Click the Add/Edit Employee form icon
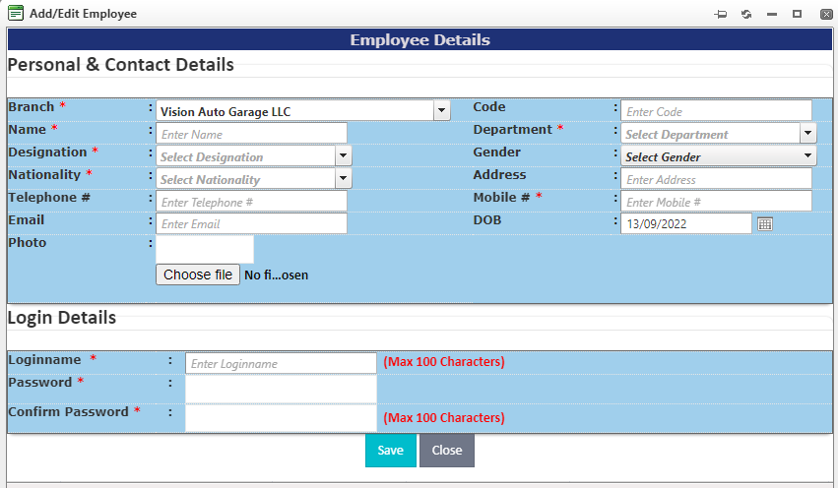This screenshot has height=488, width=838. 15,14
